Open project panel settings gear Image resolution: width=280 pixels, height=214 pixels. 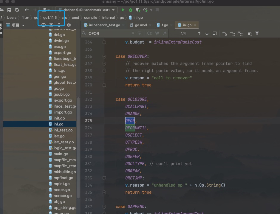click(x=69, y=25)
